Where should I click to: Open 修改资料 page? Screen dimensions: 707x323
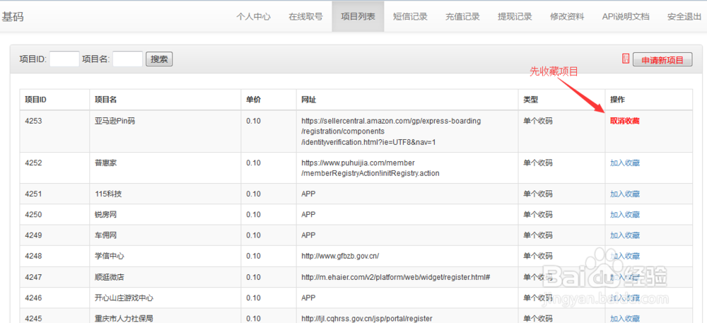pos(567,17)
